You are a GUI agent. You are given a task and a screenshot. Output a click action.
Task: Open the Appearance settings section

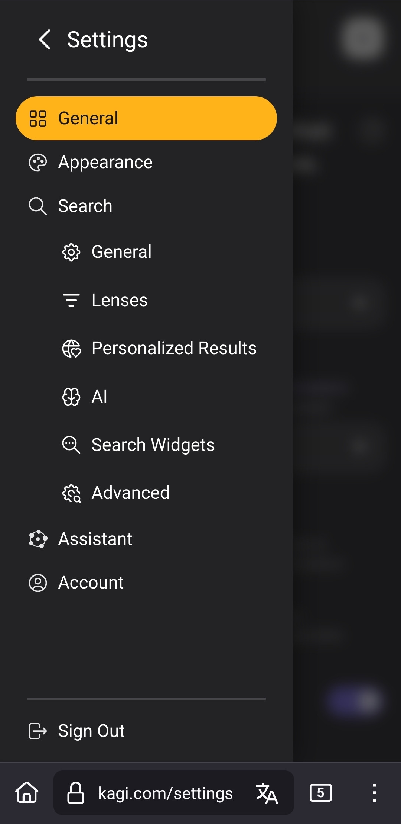(105, 162)
